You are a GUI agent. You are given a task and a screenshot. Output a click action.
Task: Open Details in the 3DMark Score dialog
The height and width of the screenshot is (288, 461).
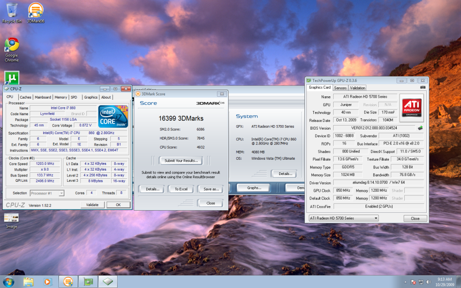[x=153, y=189]
